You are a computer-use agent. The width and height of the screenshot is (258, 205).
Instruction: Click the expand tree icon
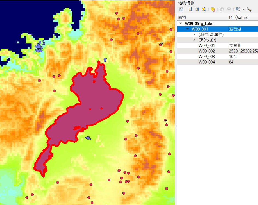pos(190,9)
